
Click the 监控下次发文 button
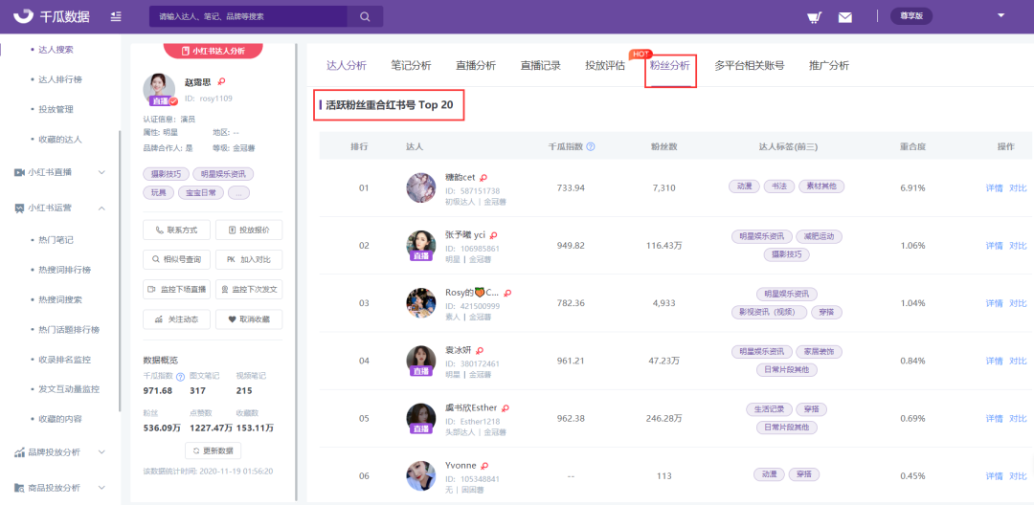(249, 289)
